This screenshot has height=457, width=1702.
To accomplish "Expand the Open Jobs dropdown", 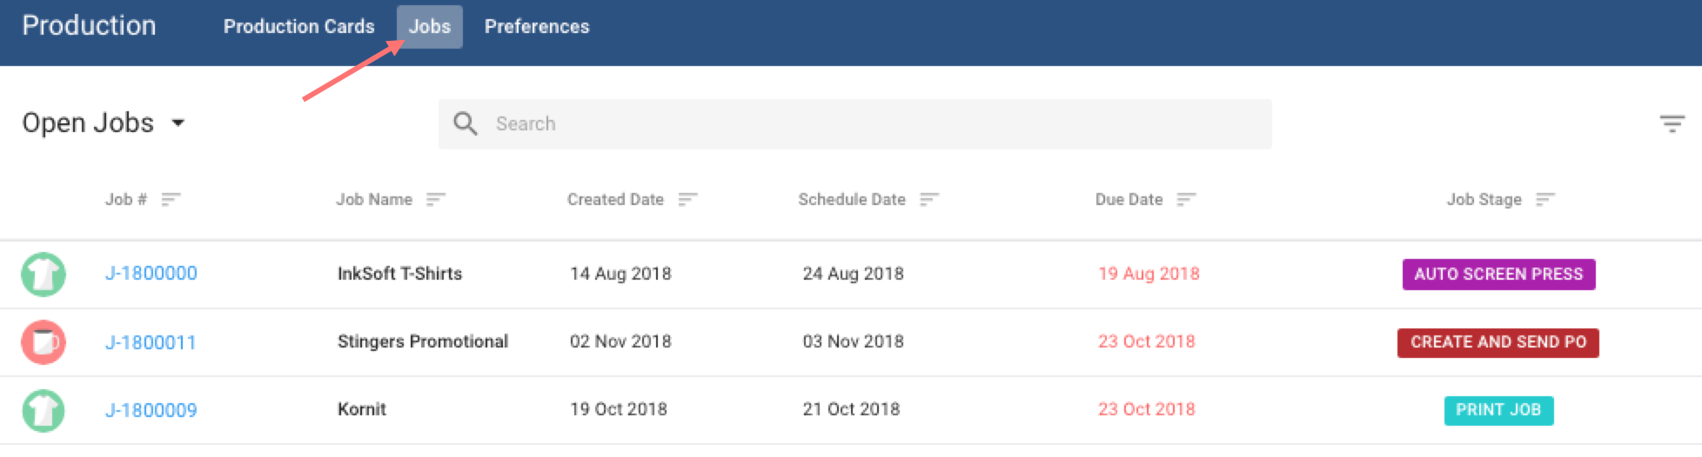I will 178,123.
